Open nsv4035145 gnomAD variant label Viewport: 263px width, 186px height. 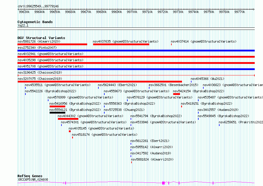[x=101, y=128]
